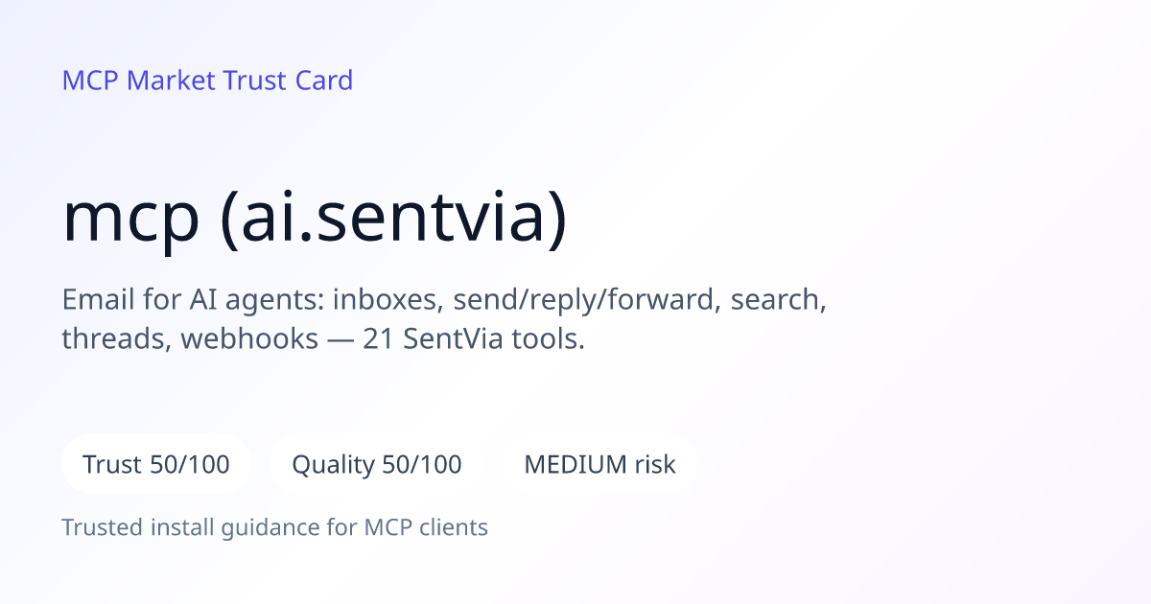Click the word search in description
Viewport: 1151px width, 604px height.
(x=779, y=300)
